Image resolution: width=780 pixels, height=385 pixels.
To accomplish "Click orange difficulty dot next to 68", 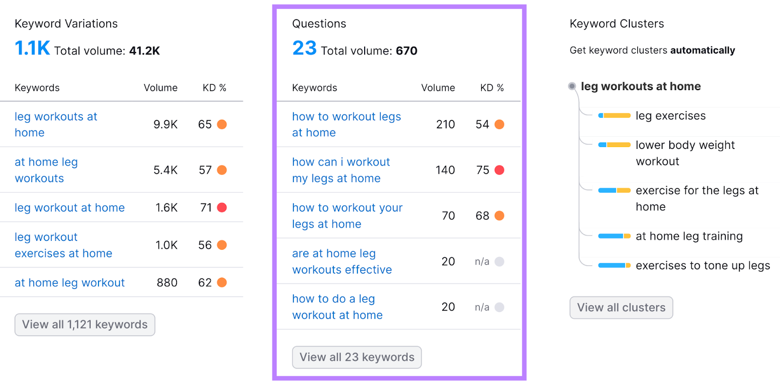I will pos(499,216).
